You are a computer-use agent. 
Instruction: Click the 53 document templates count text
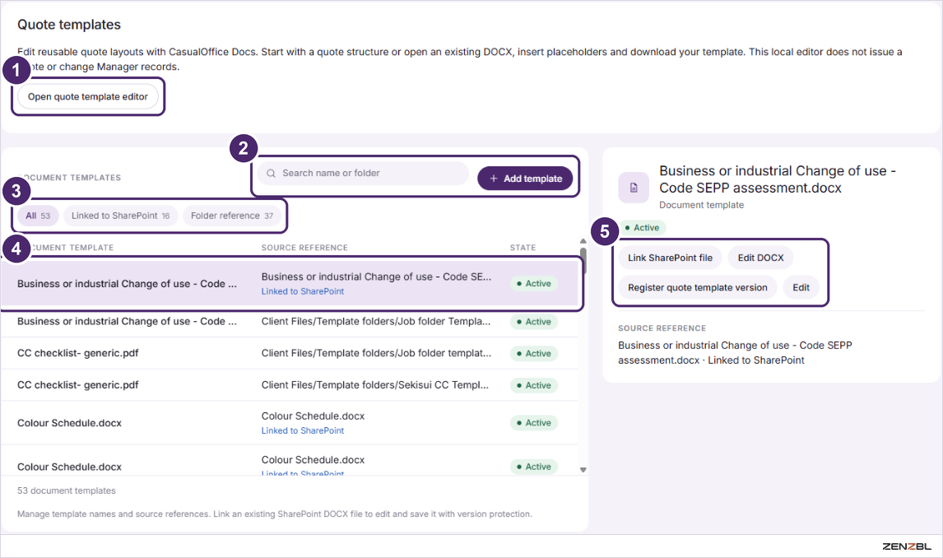pyautogui.click(x=66, y=491)
